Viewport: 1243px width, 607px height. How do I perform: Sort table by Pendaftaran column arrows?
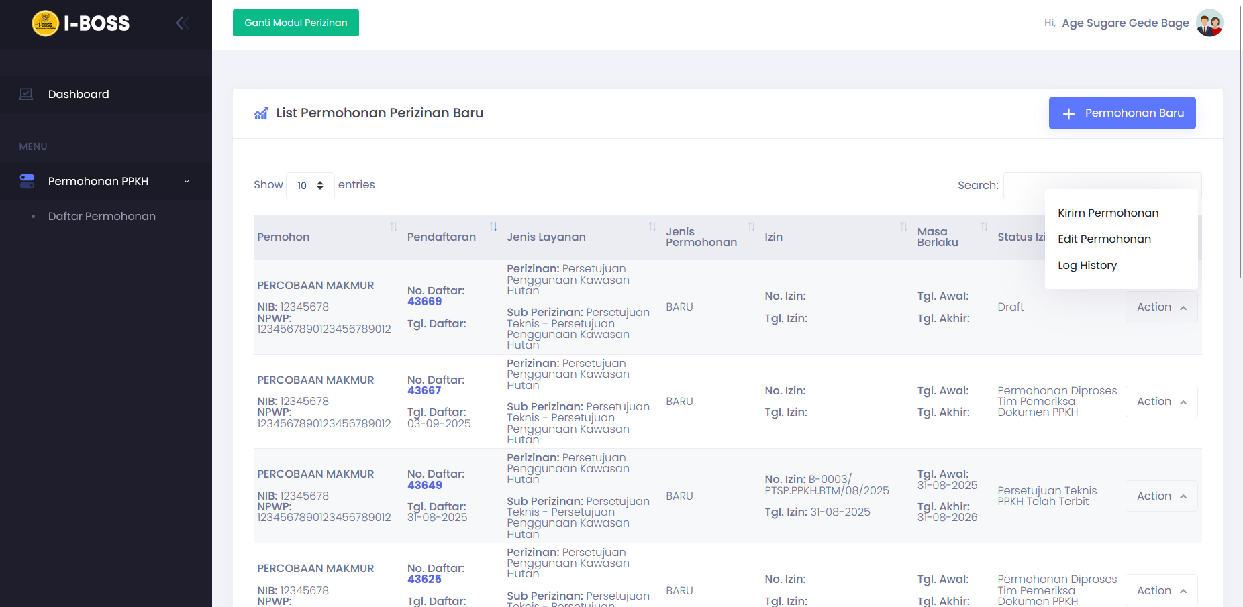[493, 227]
